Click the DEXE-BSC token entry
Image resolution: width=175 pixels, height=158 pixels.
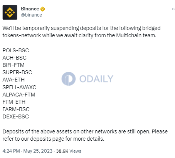15,116
